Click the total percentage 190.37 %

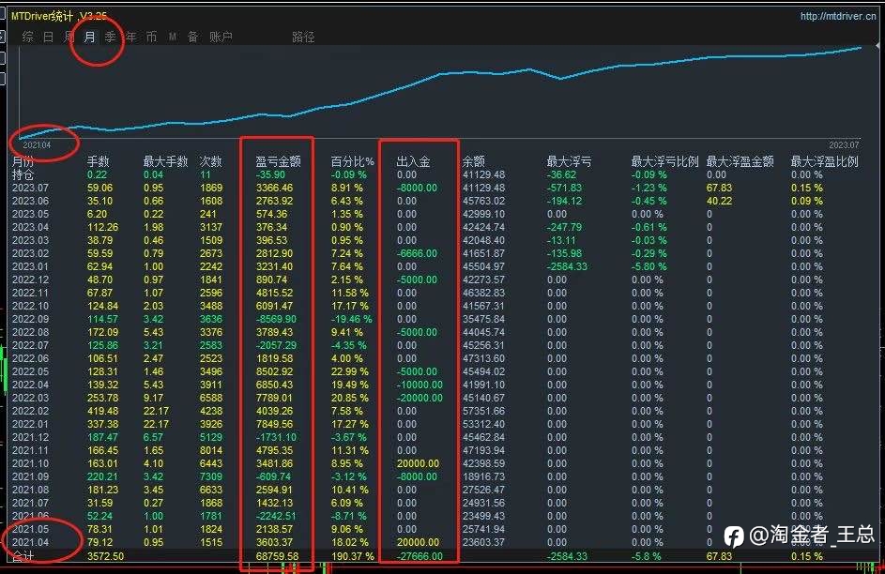click(352, 556)
